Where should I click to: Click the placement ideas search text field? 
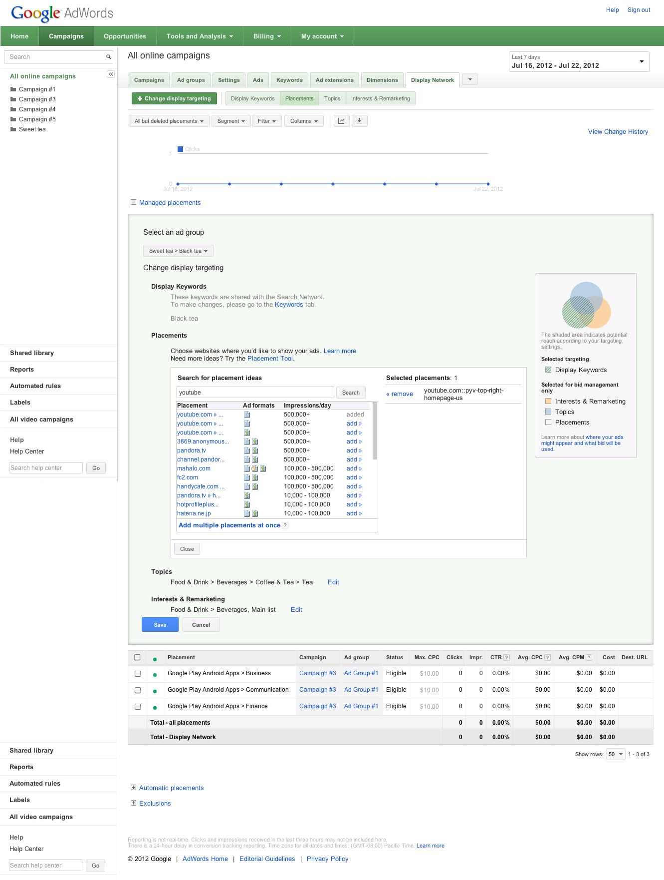tap(255, 393)
